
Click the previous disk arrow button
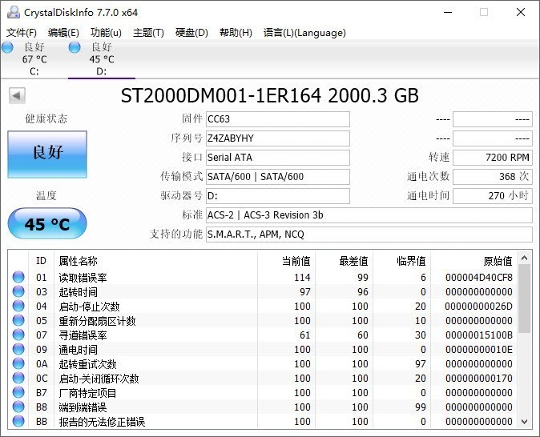17,95
